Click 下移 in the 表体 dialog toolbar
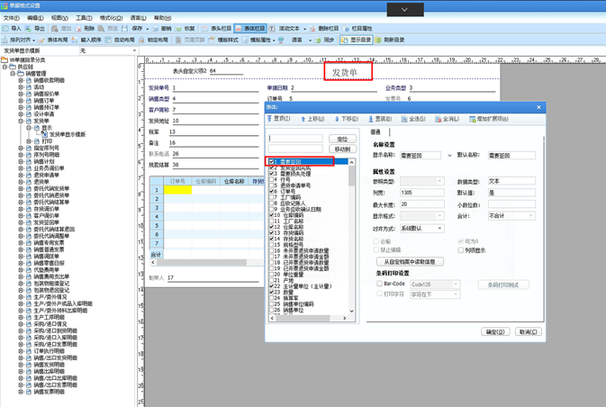 347,119
